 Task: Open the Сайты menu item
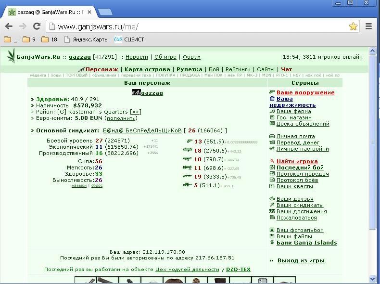point(266,69)
